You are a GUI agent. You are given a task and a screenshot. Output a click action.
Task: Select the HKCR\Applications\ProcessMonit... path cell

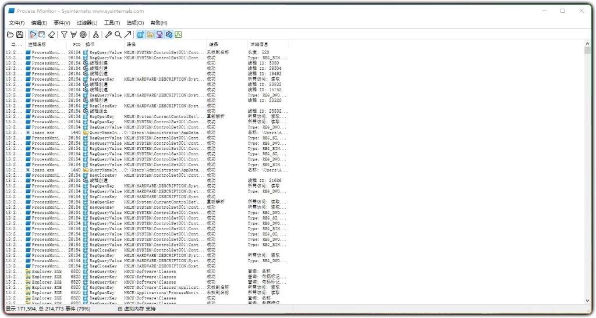[164, 292]
